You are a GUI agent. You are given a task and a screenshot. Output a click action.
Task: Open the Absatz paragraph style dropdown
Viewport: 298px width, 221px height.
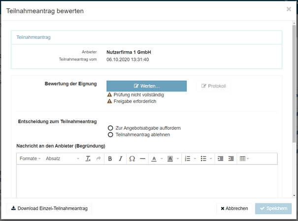pyautogui.click(x=62, y=159)
